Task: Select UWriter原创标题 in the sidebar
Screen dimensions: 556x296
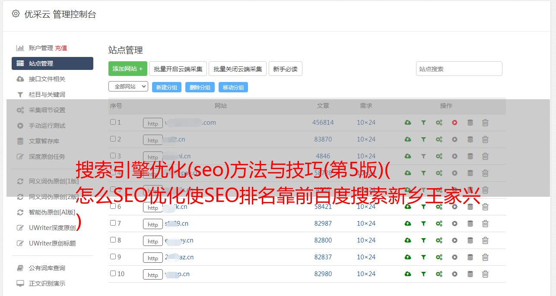Action: point(52,243)
